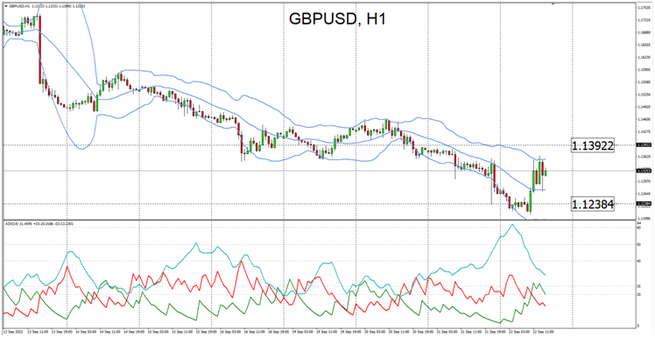The width and height of the screenshot is (655, 337).
Task: Click the large GBPUSD, H1 title
Action: [x=336, y=19]
